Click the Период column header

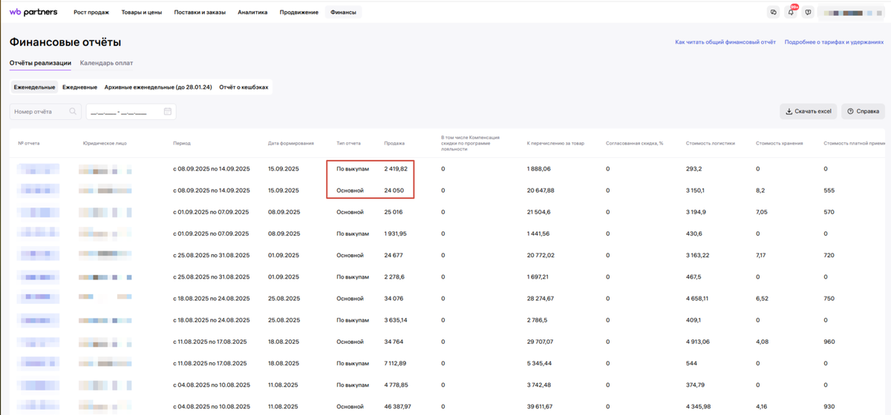tap(182, 142)
